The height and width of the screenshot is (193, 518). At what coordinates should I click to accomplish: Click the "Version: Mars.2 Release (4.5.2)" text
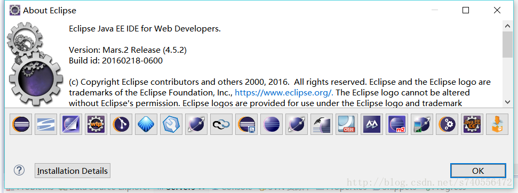(x=127, y=50)
